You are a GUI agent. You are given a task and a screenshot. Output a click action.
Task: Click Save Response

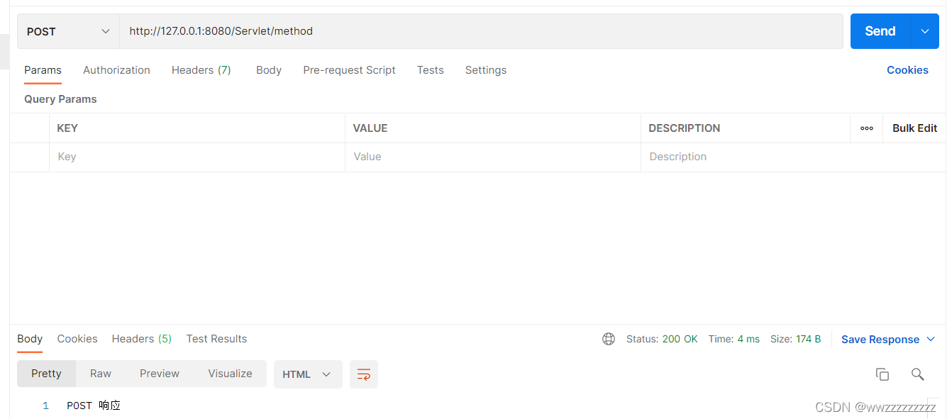(x=880, y=340)
